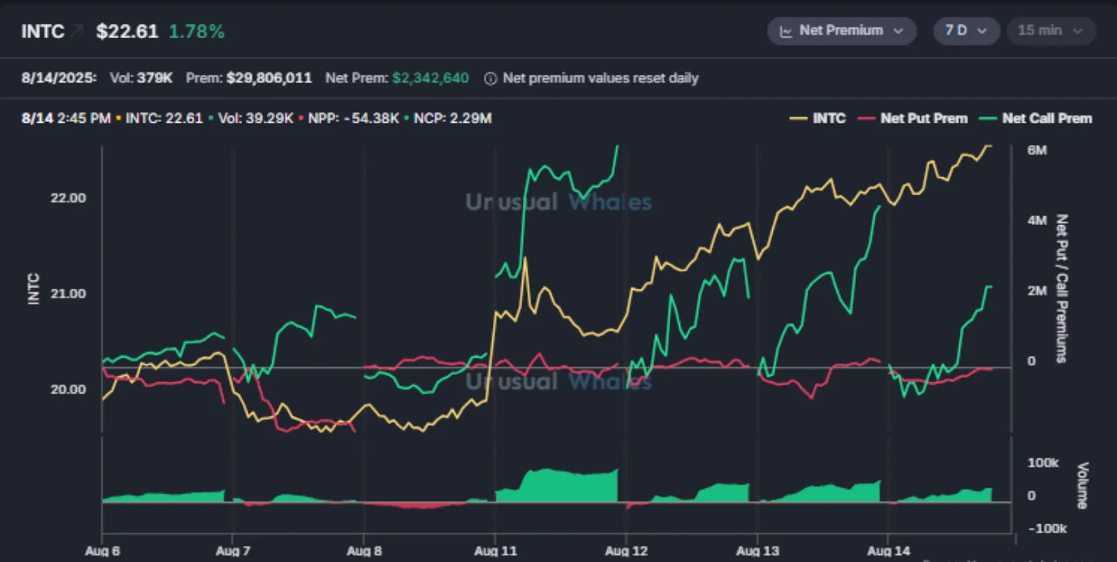1117x562 pixels.
Task: Click the INTC ticker symbol in header
Action: (43, 31)
